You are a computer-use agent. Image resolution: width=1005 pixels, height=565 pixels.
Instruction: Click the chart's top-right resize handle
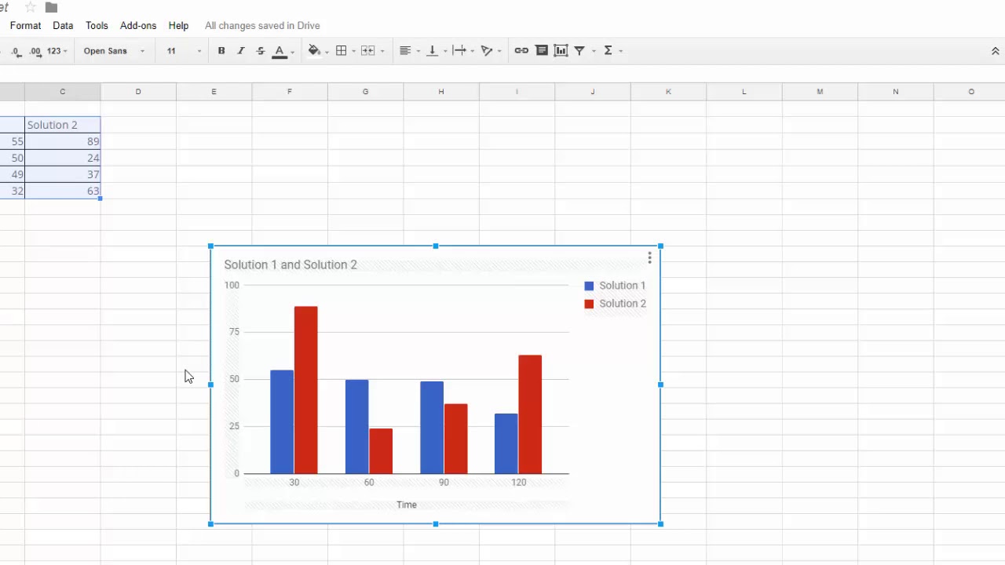pyautogui.click(x=660, y=246)
